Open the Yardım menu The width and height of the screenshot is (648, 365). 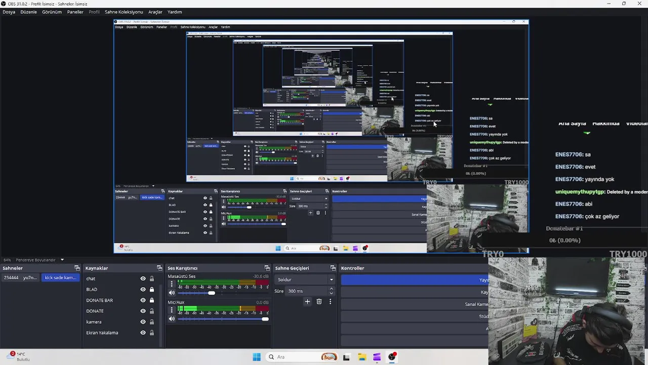tap(175, 12)
